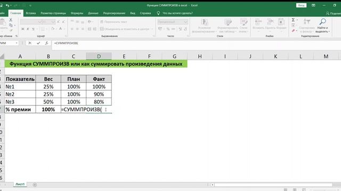Viewport: 341px width, 191px height.
Task: Open the number format dropdown
Action: tap(185, 22)
